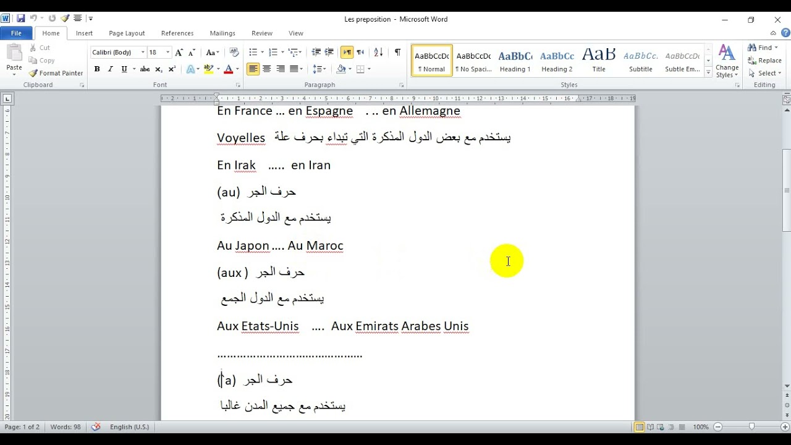Increase paragraph indent
Viewport: 791px width, 445px height.
click(x=329, y=53)
